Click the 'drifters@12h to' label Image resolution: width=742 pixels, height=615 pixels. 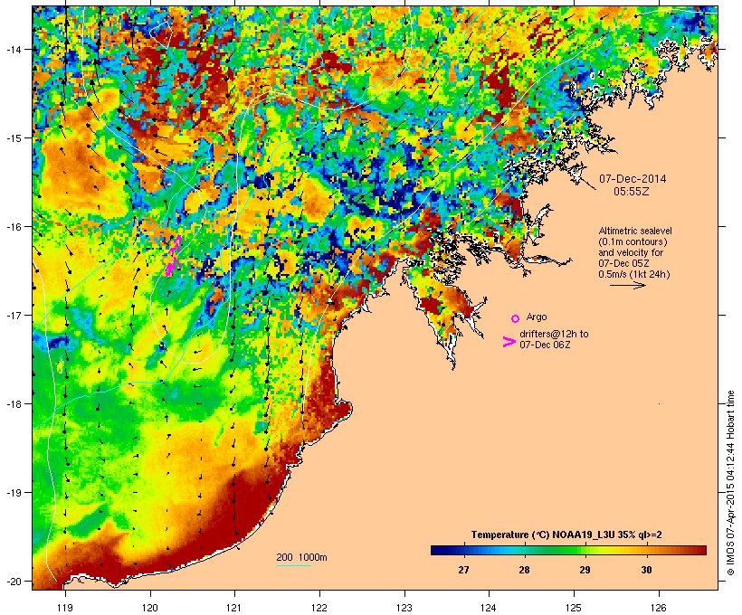554,334
